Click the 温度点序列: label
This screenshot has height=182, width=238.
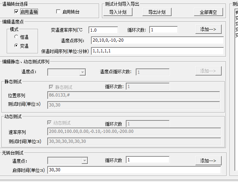coord(72,41)
